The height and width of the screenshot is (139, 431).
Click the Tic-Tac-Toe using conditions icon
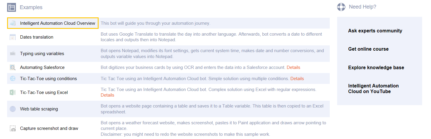[12, 79]
